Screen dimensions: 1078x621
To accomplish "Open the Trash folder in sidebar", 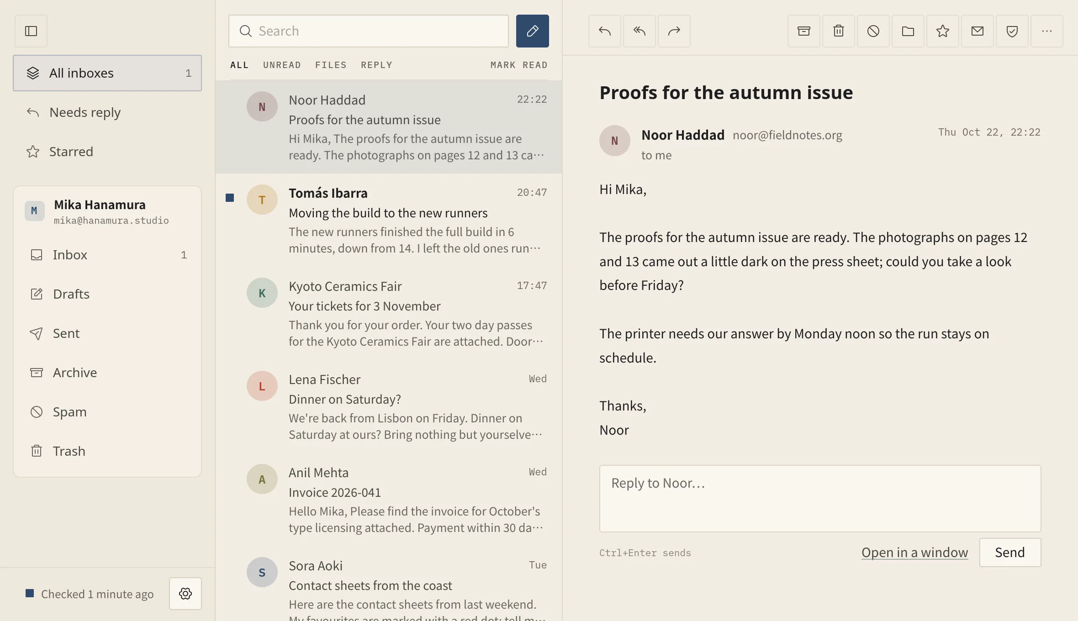I will coord(107,451).
